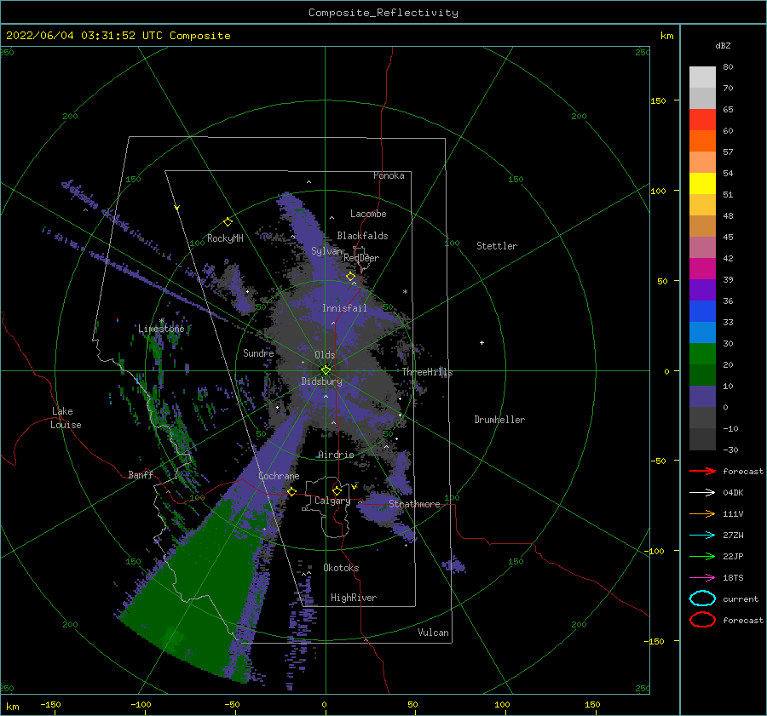This screenshot has width=767, height=716.
Task: Click white plus marker north of Drumheller
Action: pos(482,342)
